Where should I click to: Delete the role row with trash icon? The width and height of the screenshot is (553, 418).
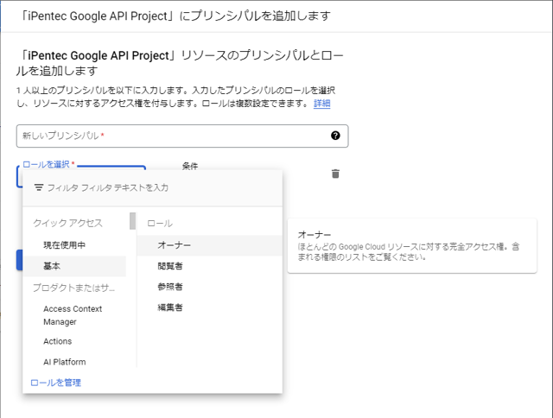335,174
